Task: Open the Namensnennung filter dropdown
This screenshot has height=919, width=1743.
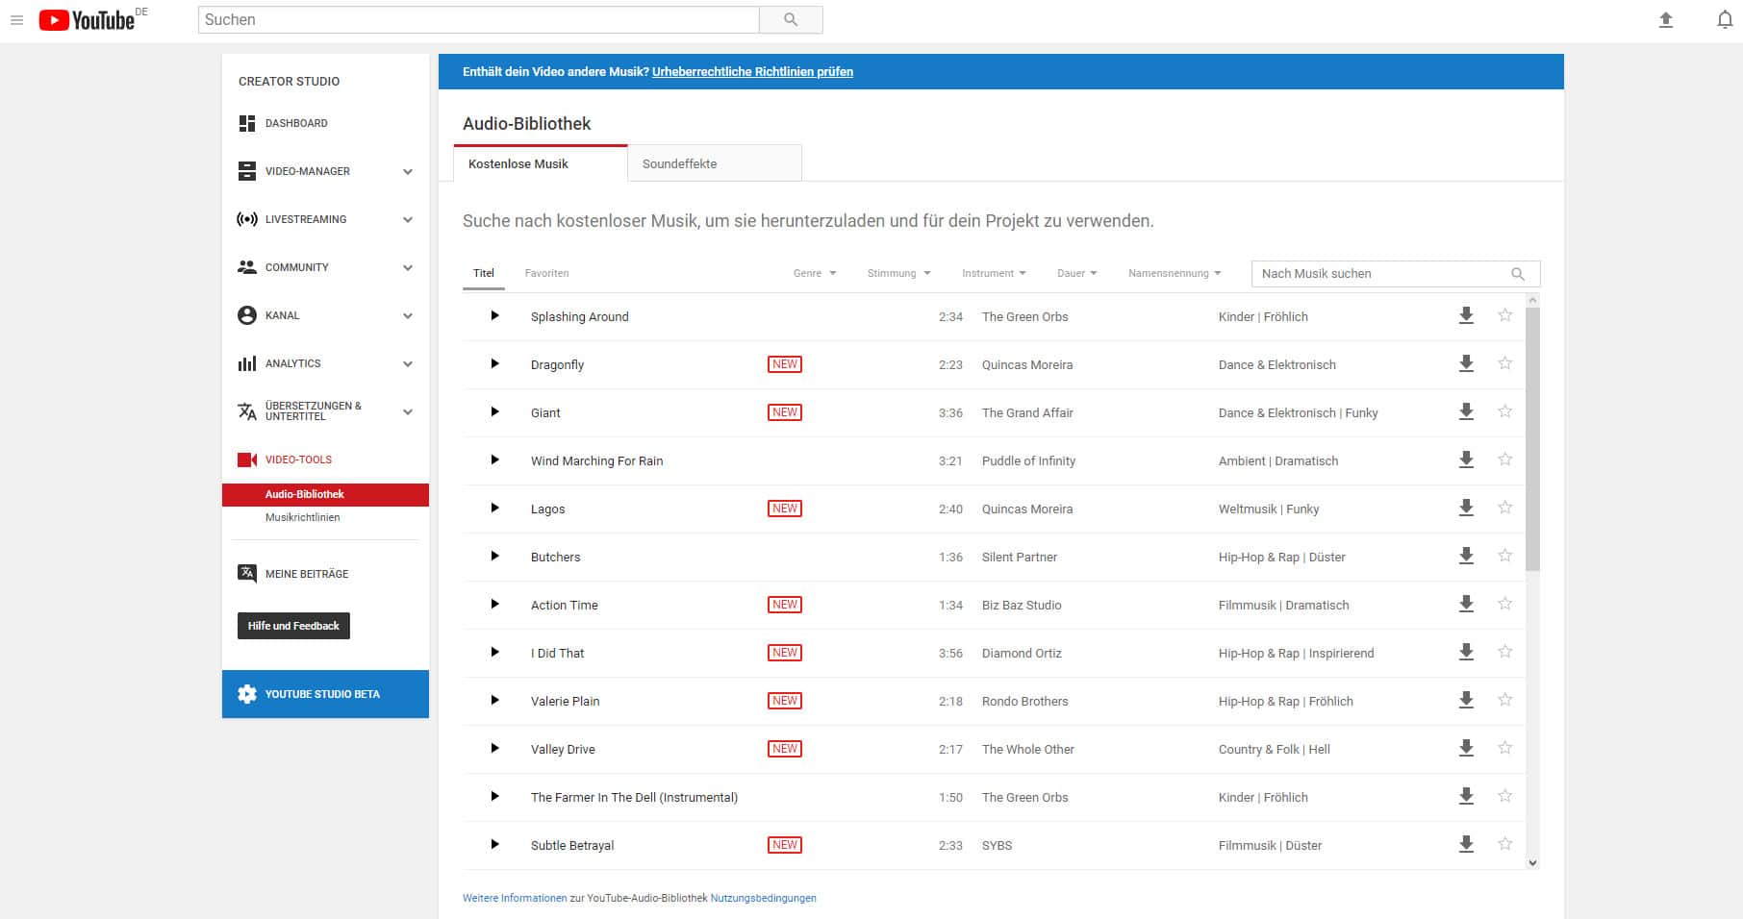Action: click(1175, 273)
